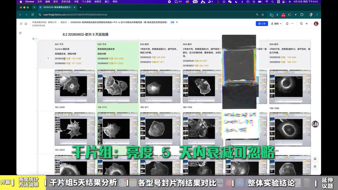Open first S03 cell image thumbnail
The image size is (338, 190).
(x=160, y=86)
